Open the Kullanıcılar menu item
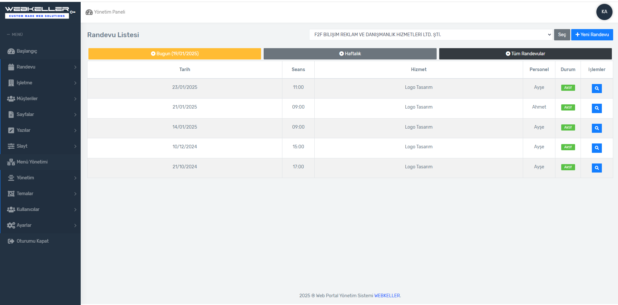The image size is (618, 305). tap(28, 209)
